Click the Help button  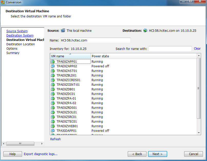pyautogui.click(x=12, y=154)
